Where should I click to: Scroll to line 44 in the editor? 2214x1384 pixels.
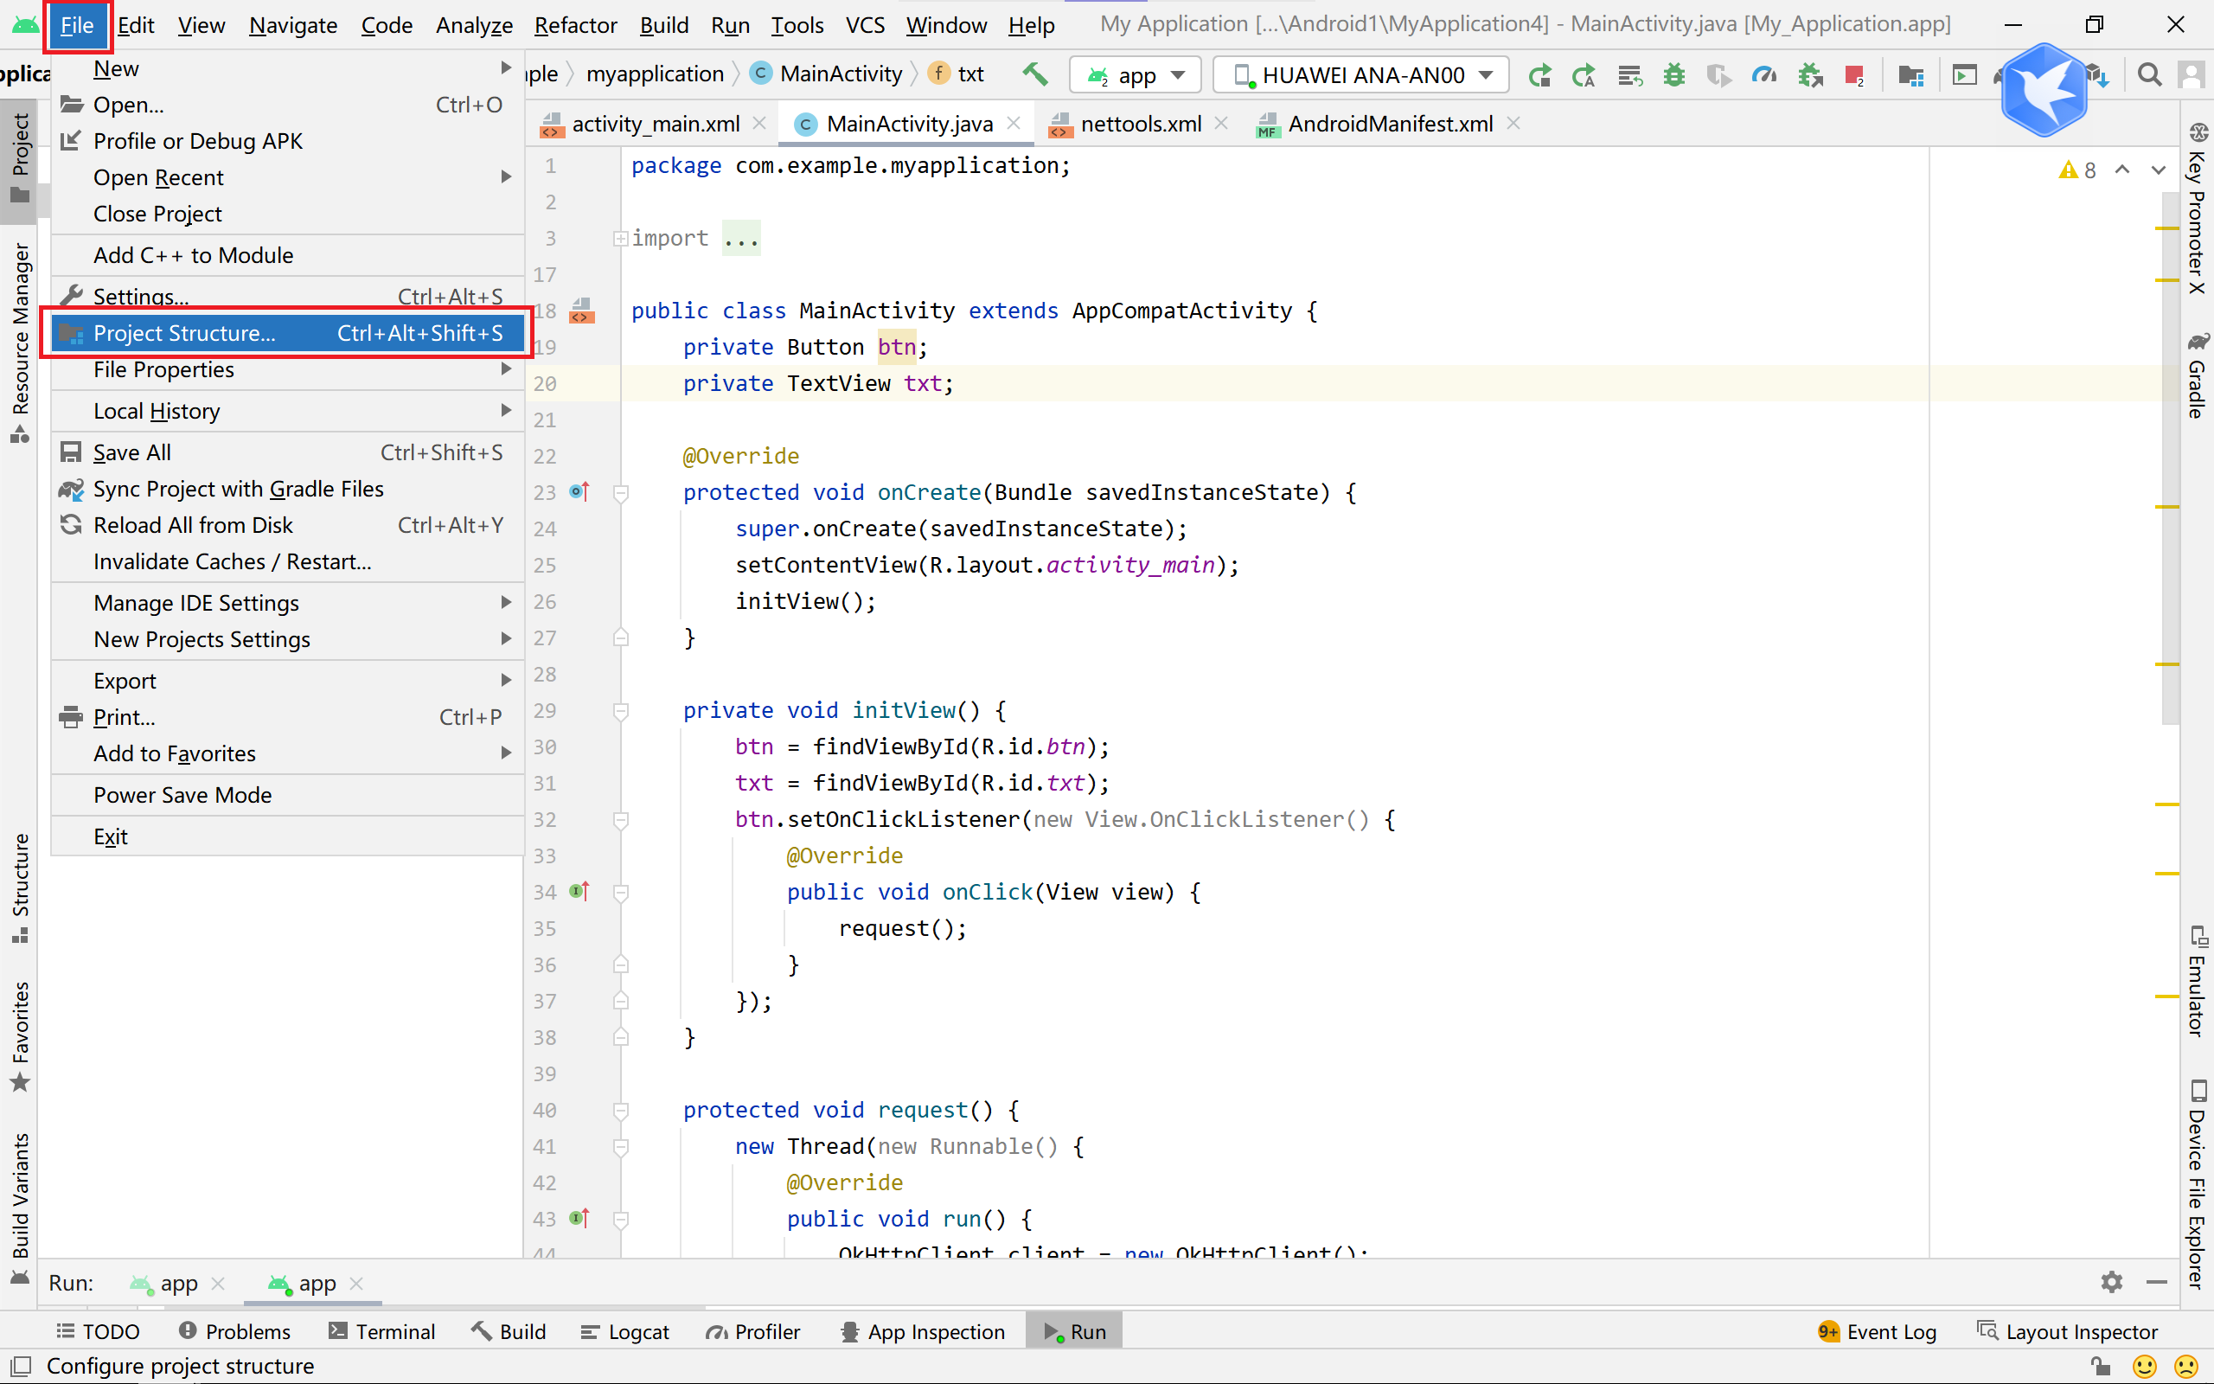coord(550,1248)
